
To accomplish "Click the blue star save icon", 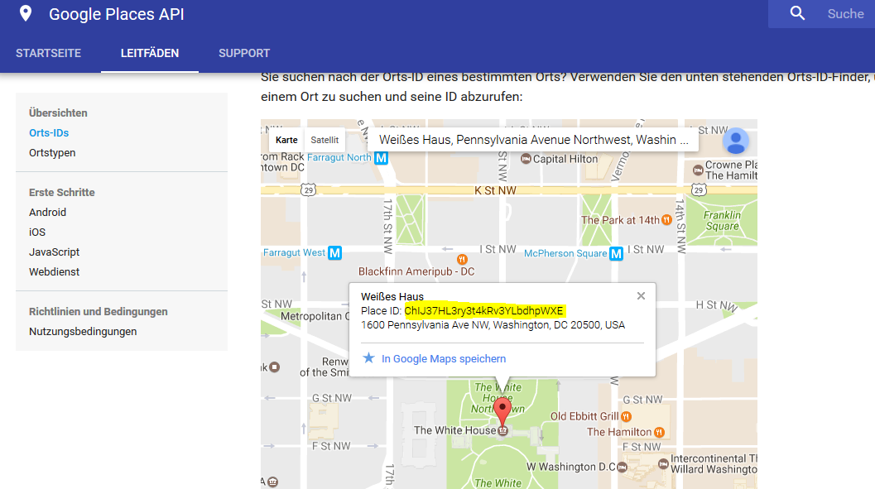I will [369, 358].
